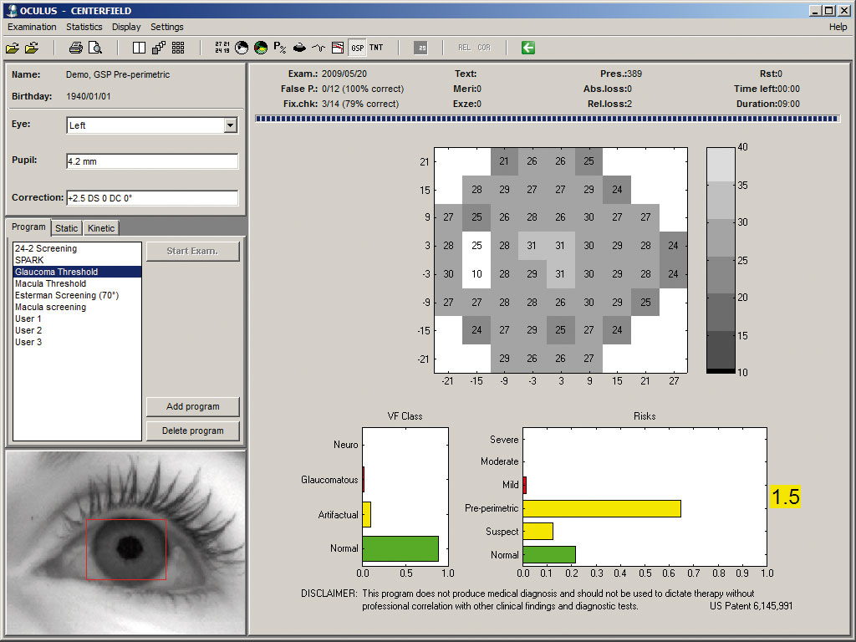Click the field cell 21 in top row
856x642 pixels.
504,161
